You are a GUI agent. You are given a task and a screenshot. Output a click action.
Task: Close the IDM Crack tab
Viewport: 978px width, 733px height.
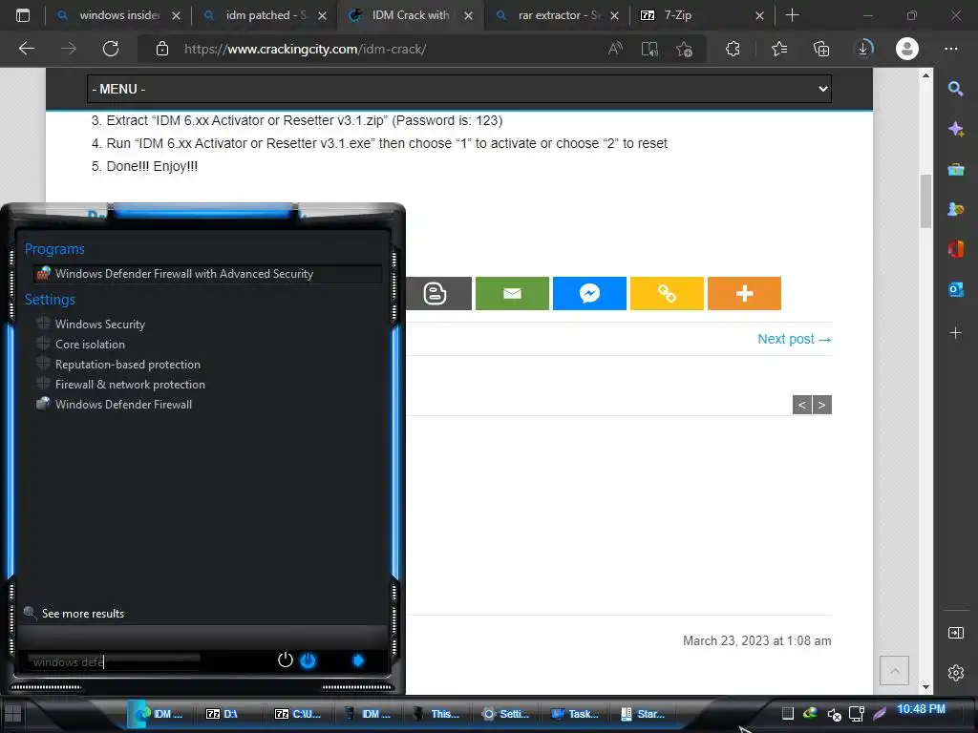(x=468, y=15)
